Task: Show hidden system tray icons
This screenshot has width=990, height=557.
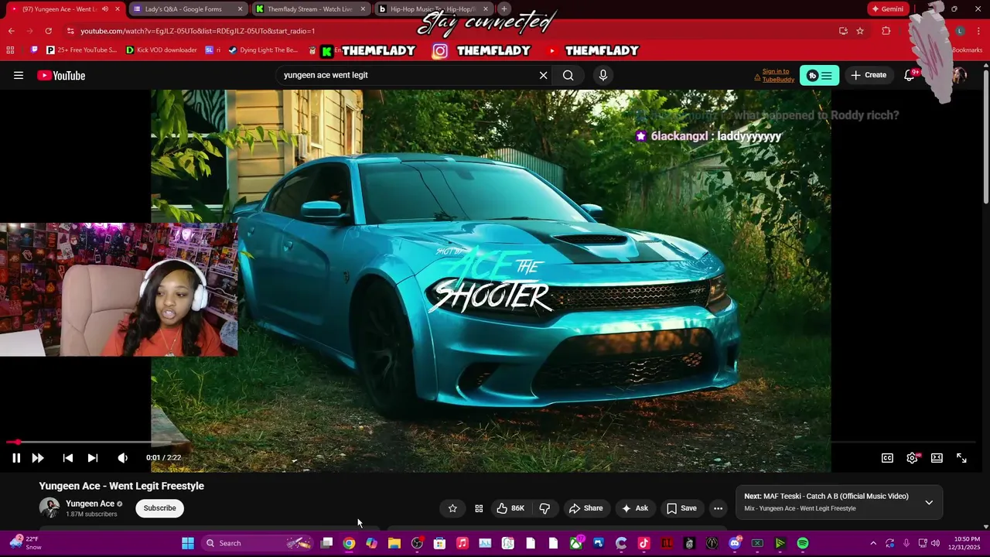Action: (873, 543)
